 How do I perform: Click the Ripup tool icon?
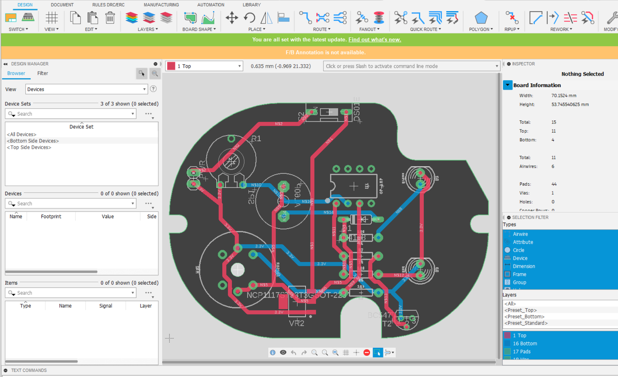pos(511,18)
